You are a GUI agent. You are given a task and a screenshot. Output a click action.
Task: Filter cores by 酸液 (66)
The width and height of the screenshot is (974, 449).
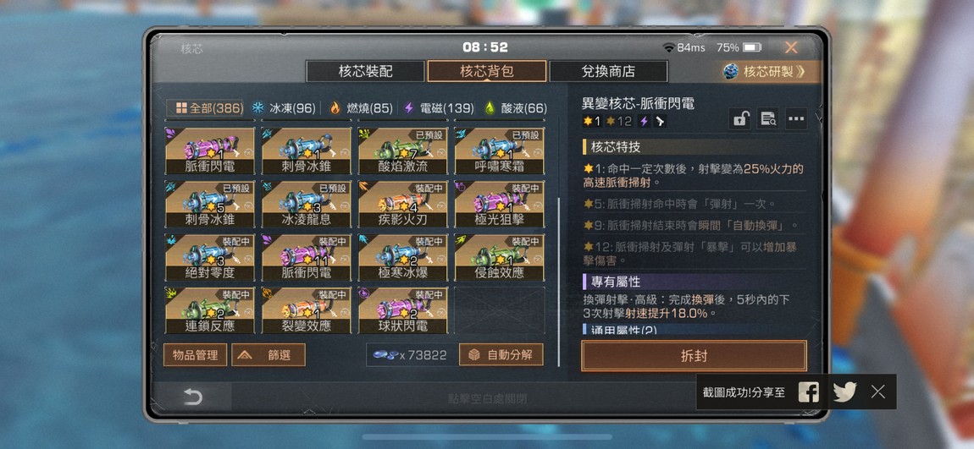(516, 108)
